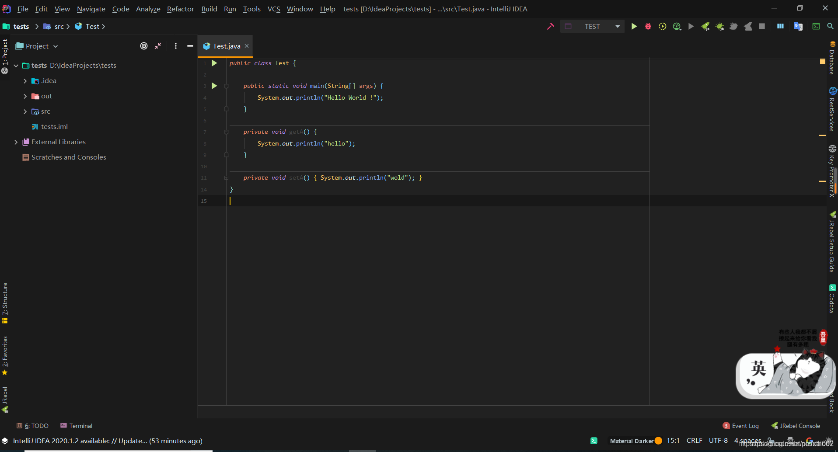Click the Google Translate toolbar icon
This screenshot has height=452, width=838.
click(x=798, y=26)
